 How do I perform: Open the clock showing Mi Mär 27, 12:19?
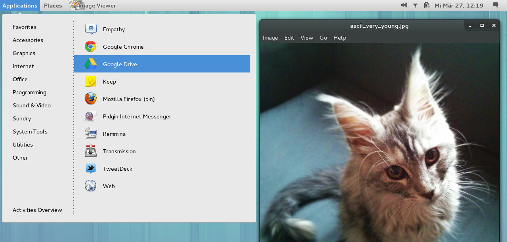coord(459,6)
